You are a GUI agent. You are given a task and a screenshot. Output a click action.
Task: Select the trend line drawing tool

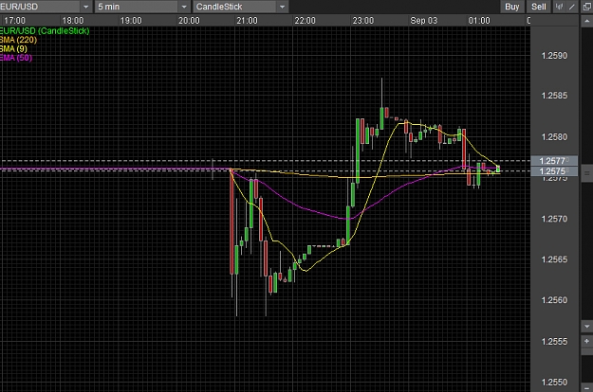pos(572,7)
